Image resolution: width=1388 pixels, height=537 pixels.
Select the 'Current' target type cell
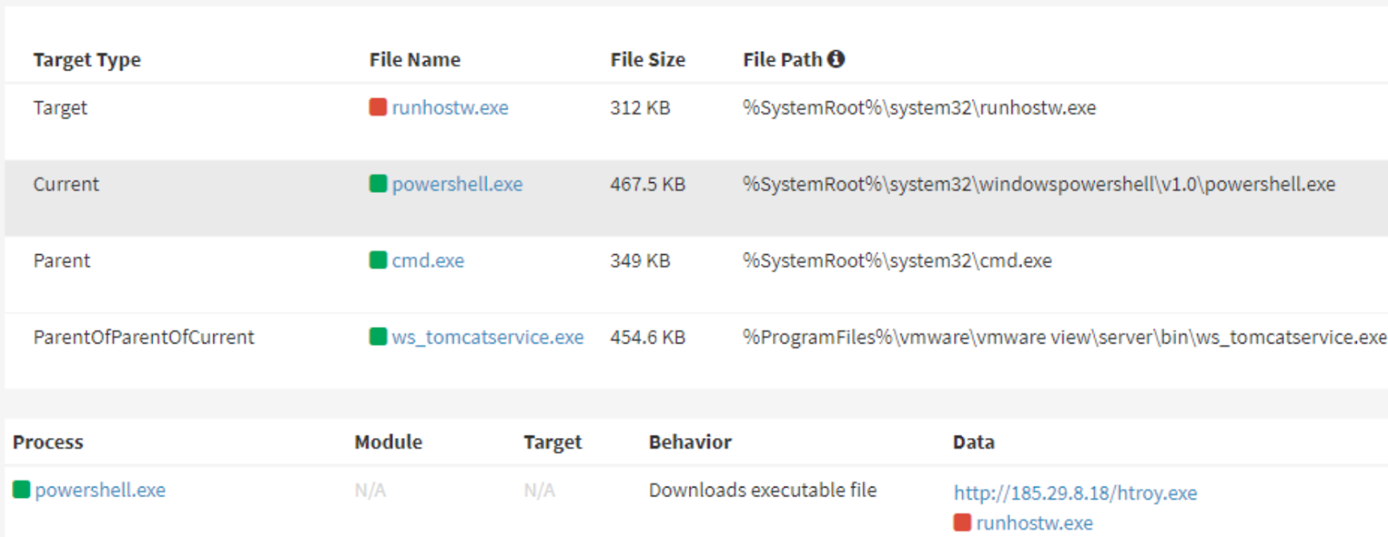coord(66,184)
